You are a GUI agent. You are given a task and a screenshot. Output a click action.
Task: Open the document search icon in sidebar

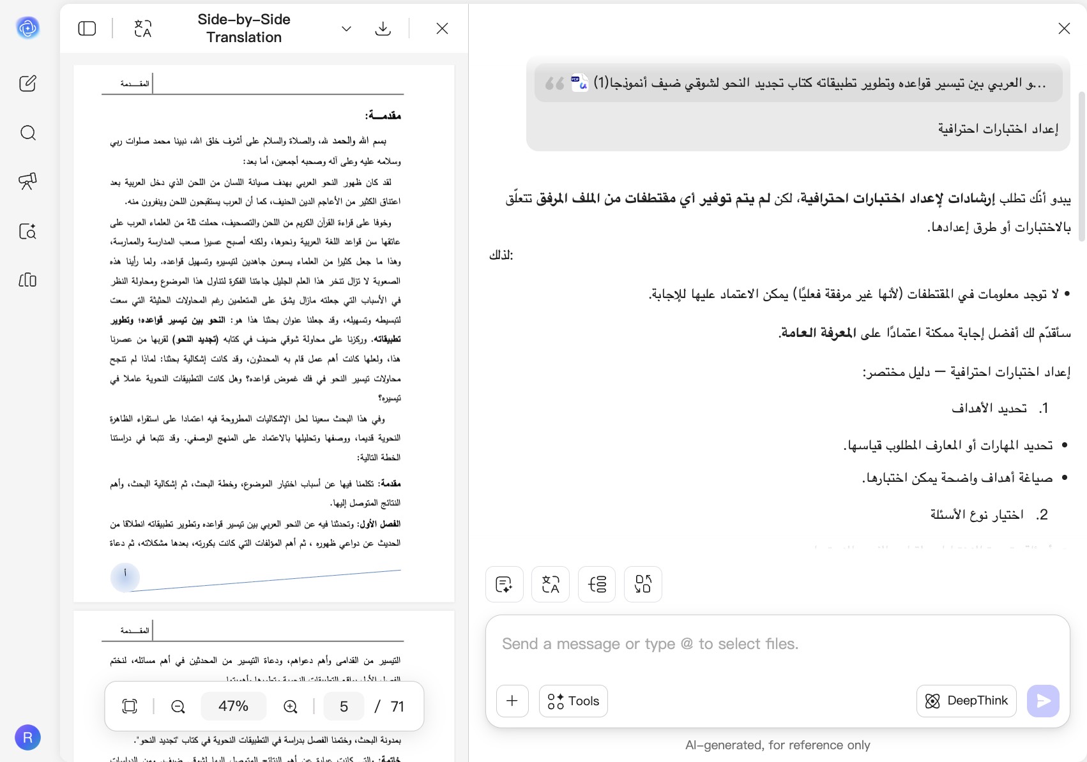pos(27,230)
